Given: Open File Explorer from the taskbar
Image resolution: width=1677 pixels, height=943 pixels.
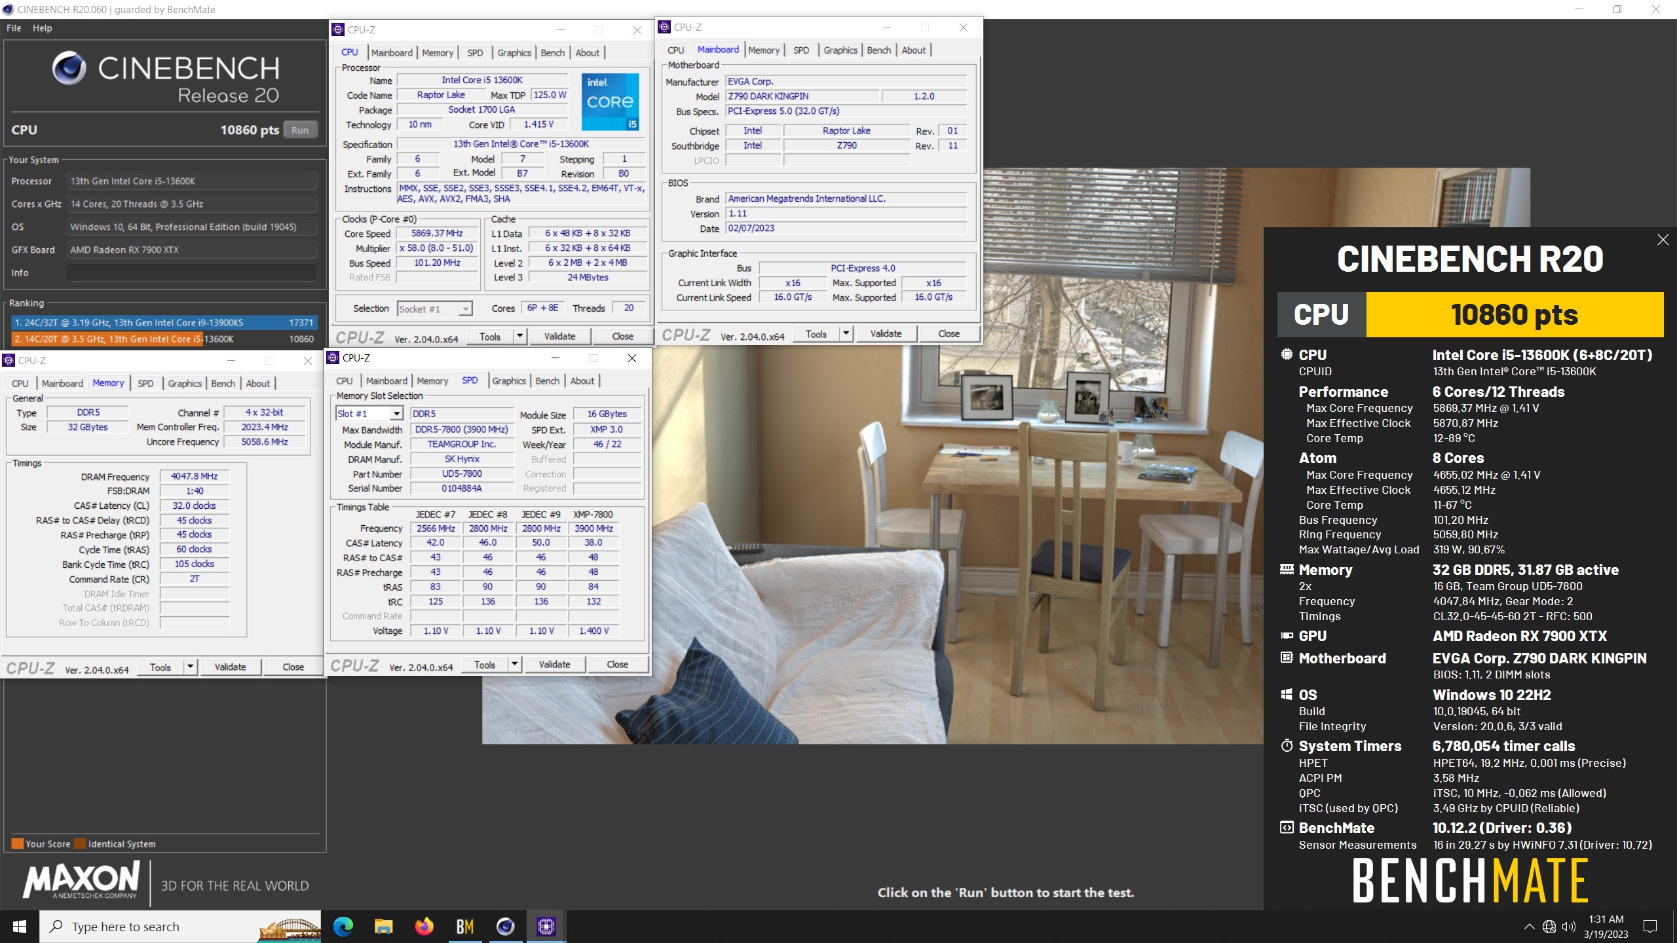Looking at the screenshot, I should tap(383, 926).
